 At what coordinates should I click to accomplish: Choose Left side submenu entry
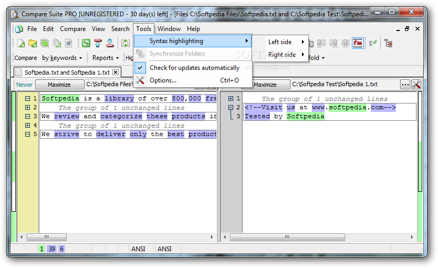[280, 42]
